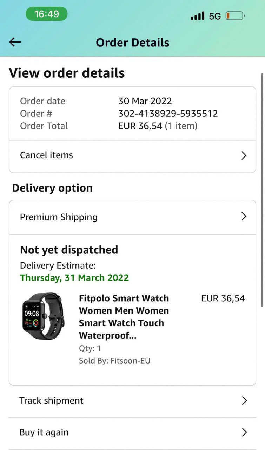Viewport: 265px width, 450px height.
Task: Tap the Sold By Fitsoon-EU seller text
Action: tap(114, 361)
